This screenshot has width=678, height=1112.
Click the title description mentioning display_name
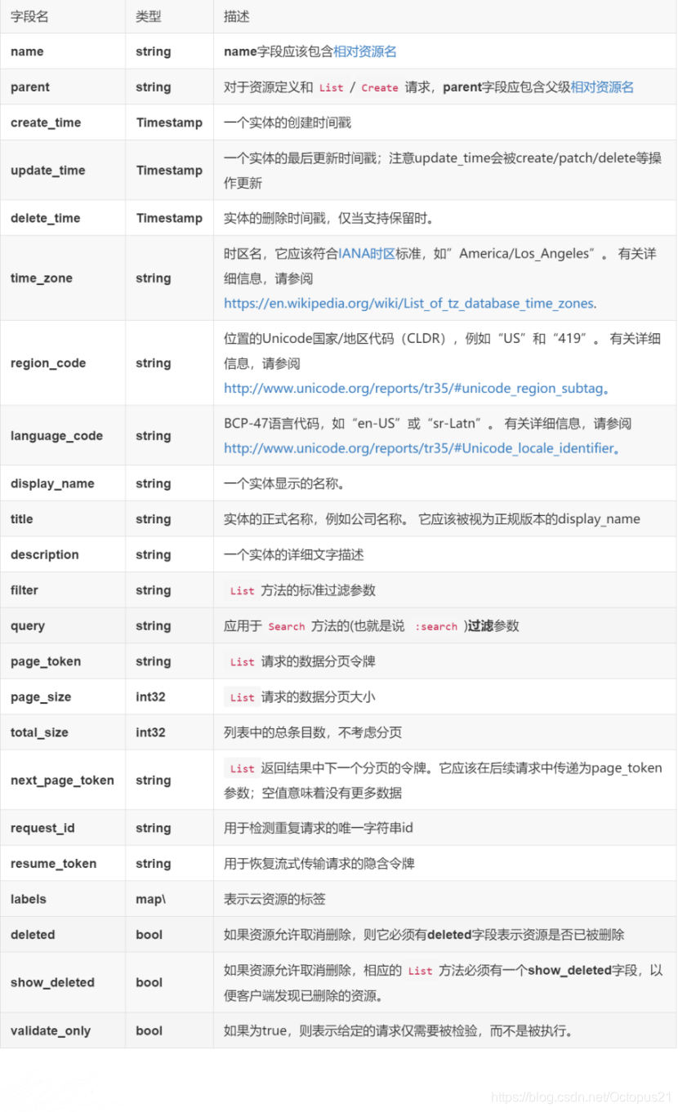pyautogui.click(x=432, y=519)
